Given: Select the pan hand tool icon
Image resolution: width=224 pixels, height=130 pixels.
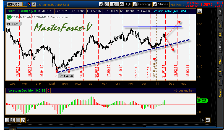Looking at the screenshot, I should point(23,120).
